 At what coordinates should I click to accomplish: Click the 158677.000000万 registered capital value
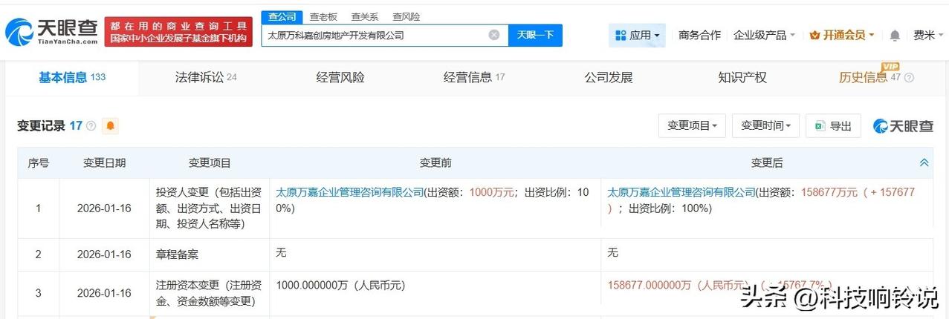(x=676, y=285)
